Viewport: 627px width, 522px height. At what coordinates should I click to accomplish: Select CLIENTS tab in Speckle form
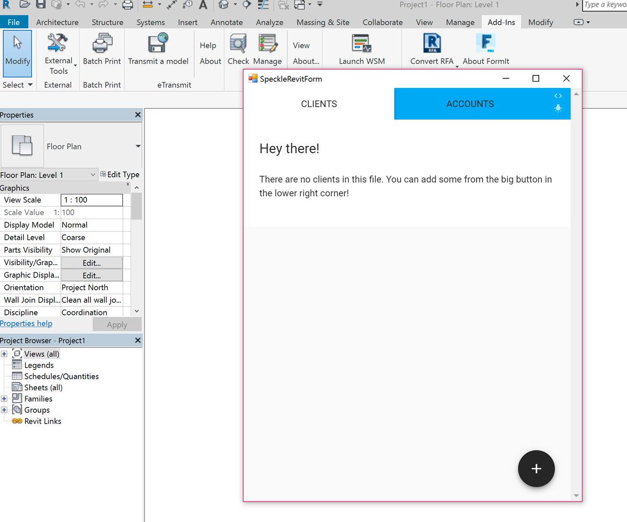pyautogui.click(x=319, y=104)
